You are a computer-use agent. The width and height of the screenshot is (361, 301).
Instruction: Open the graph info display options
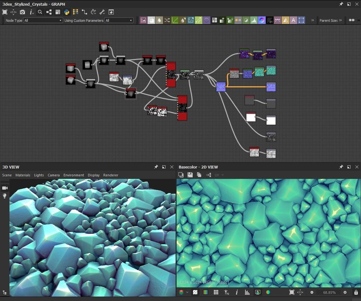tap(32, 12)
